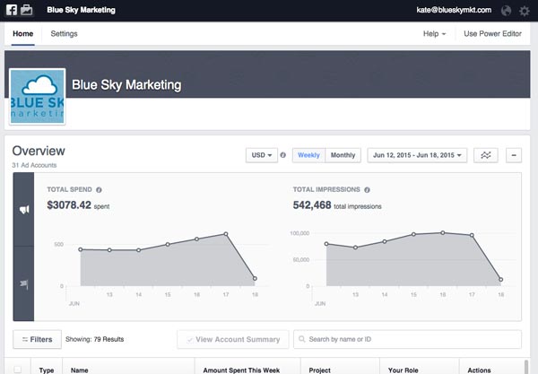Click the Facebook logo icon

(12, 10)
